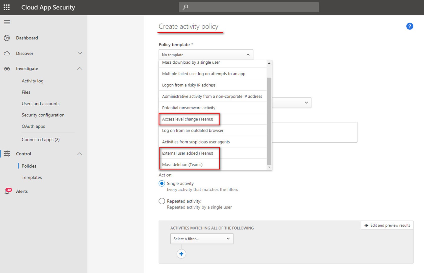Collapse the Control section chevron

point(80,154)
